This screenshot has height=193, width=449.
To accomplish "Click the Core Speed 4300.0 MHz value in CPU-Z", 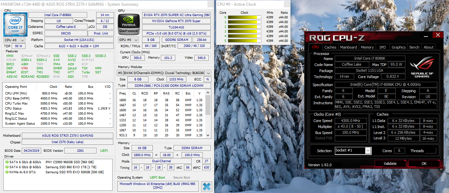I will tap(351, 121).
